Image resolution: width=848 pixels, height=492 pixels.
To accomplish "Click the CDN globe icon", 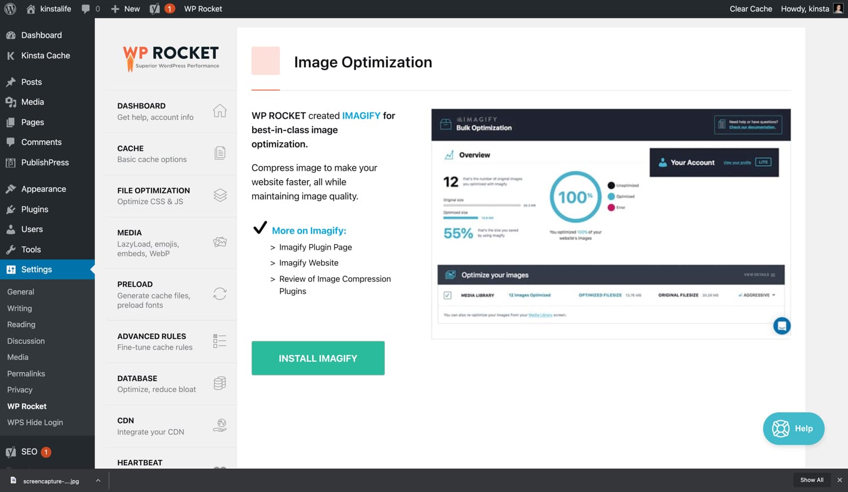I will (219, 425).
